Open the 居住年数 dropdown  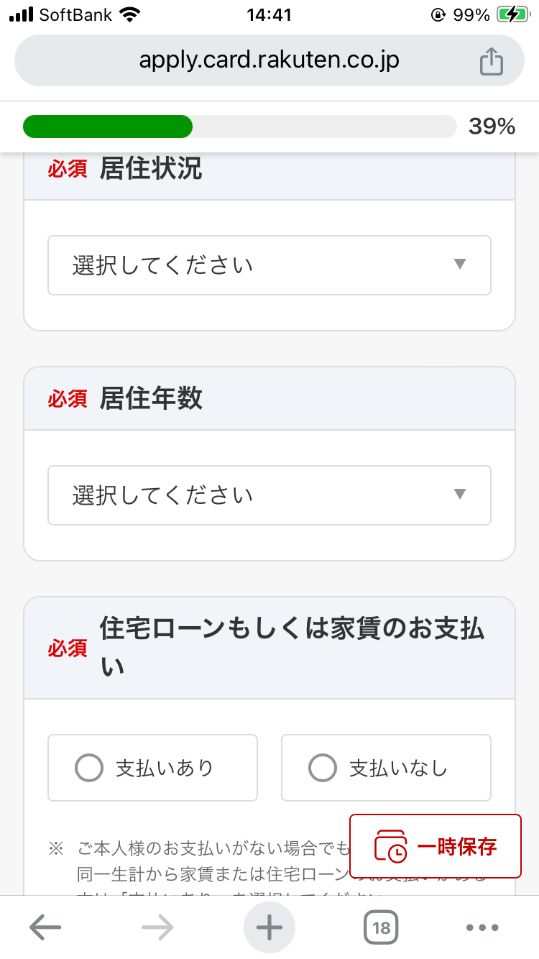pos(269,495)
